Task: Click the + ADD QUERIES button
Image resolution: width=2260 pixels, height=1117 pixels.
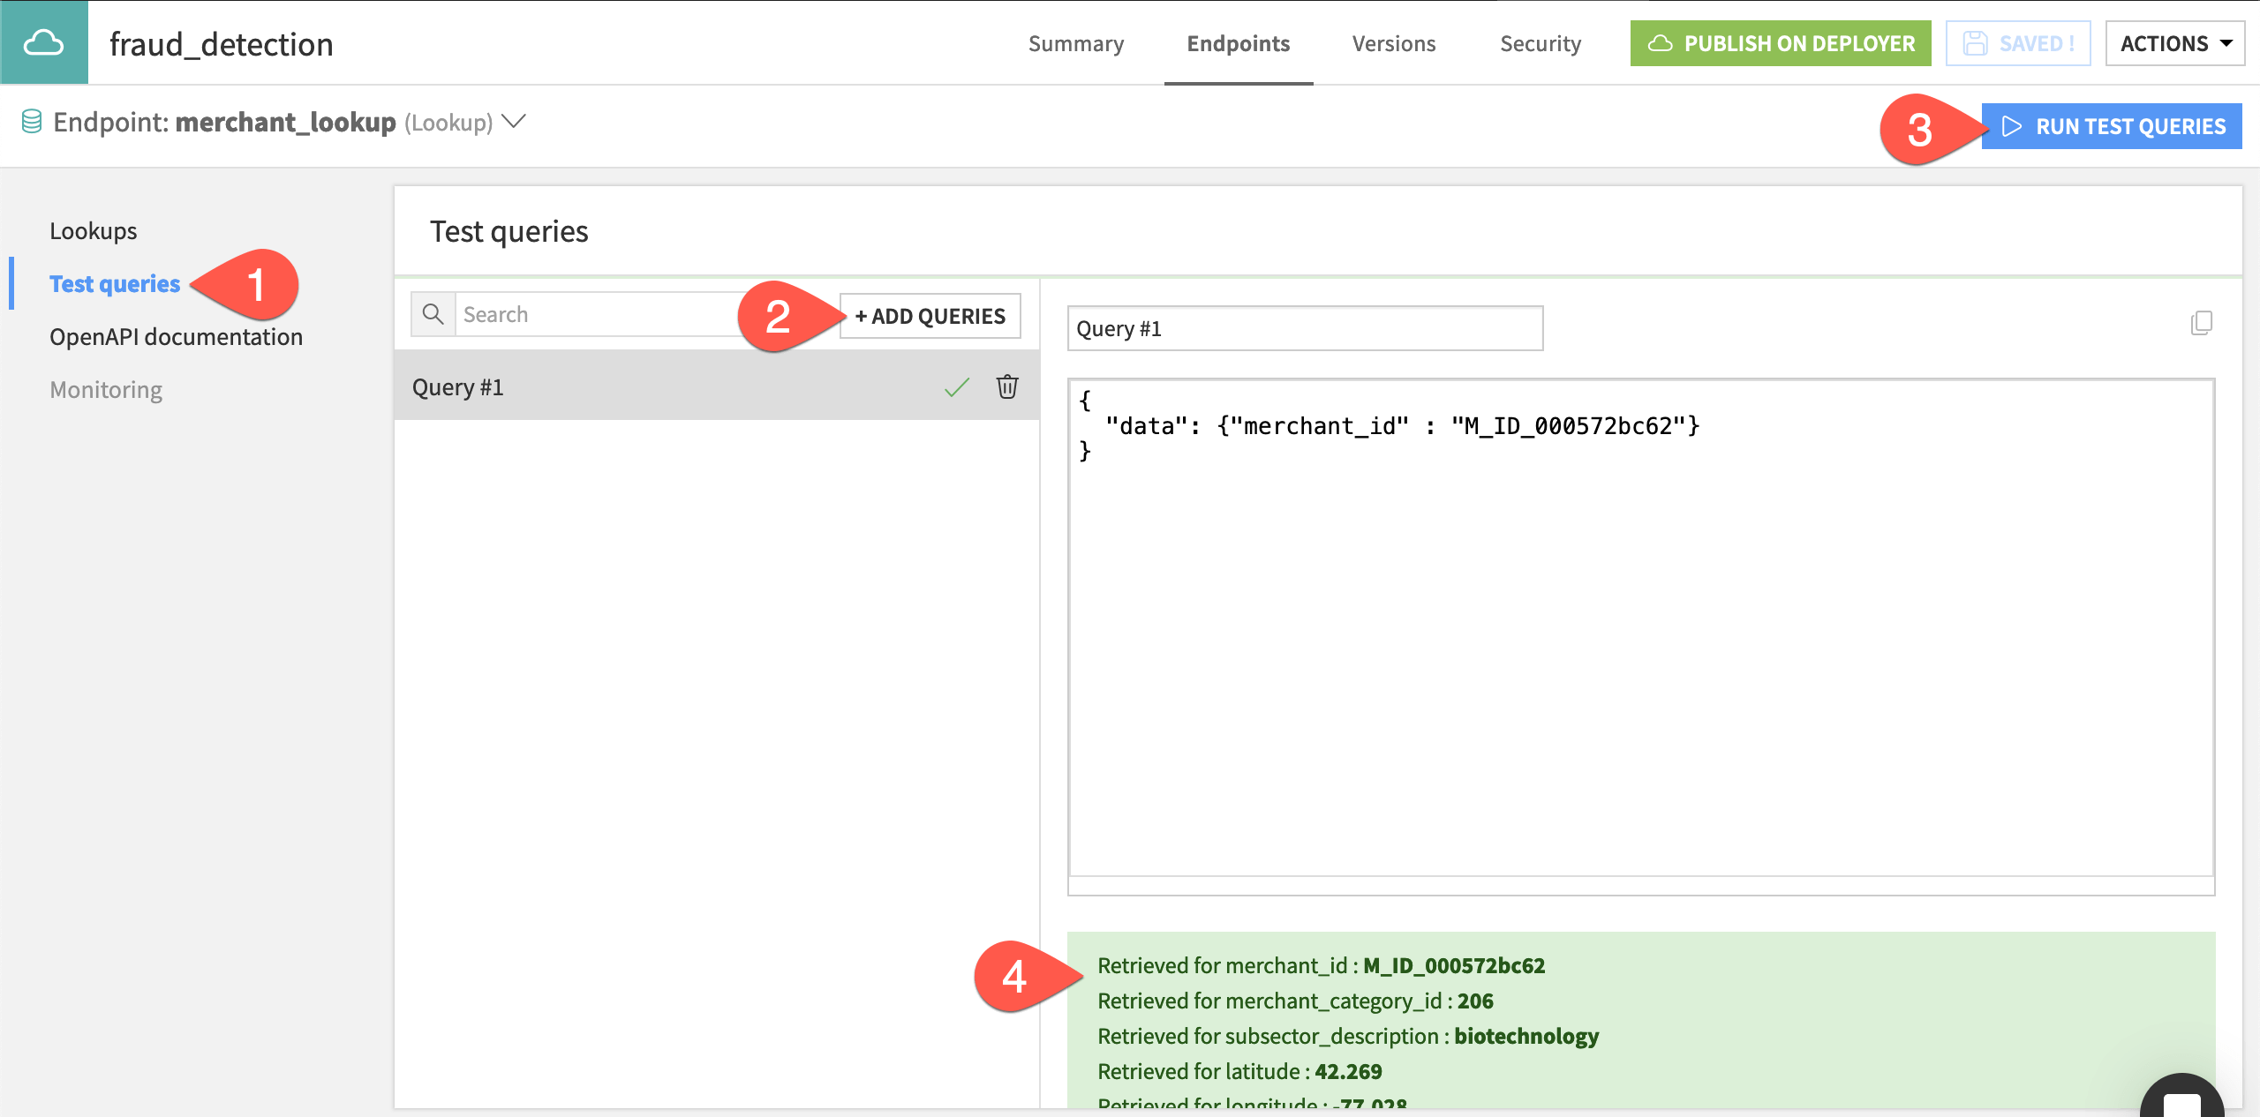Action: coord(929,315)
